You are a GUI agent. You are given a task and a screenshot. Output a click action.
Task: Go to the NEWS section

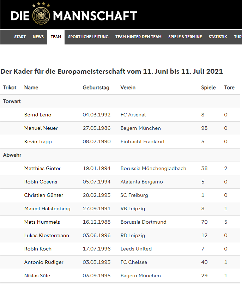(x=38, y=37)
